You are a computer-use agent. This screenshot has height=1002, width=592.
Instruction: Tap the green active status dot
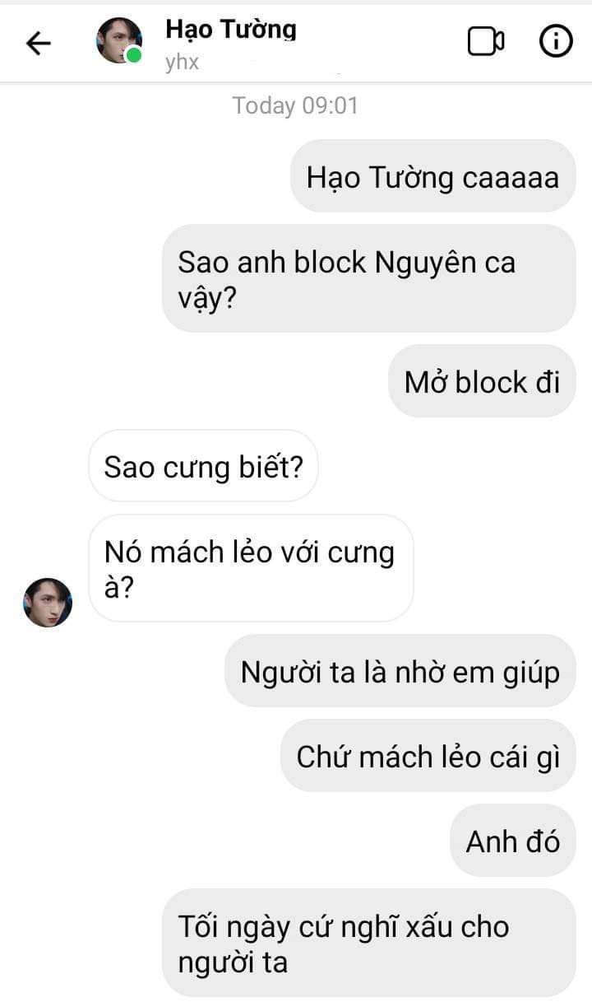click(x=133, y=56)
